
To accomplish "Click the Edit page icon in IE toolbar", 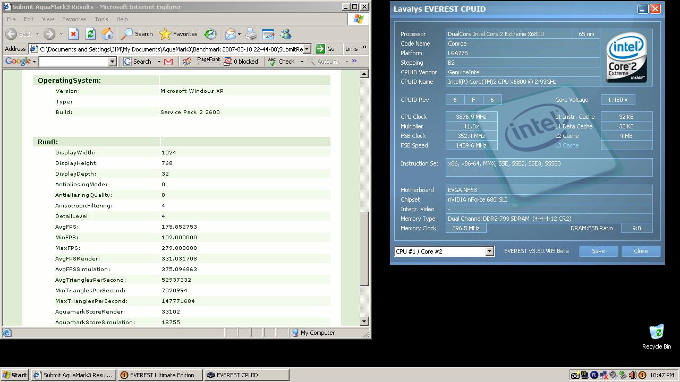I will (x=268, y=34).
